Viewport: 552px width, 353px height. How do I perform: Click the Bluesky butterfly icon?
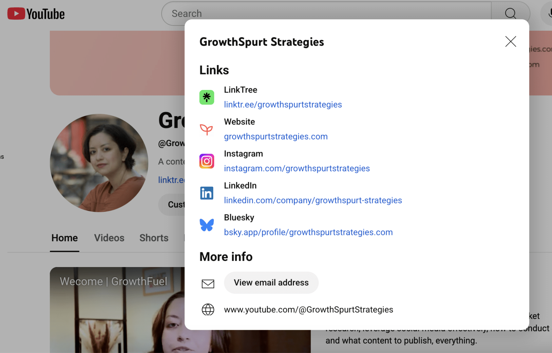click(x=207, y=225)
